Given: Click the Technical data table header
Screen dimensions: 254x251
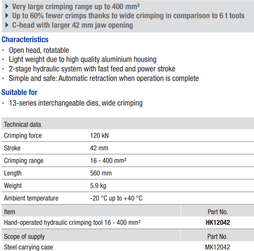Looking at the screenshot, I should 128,124.
